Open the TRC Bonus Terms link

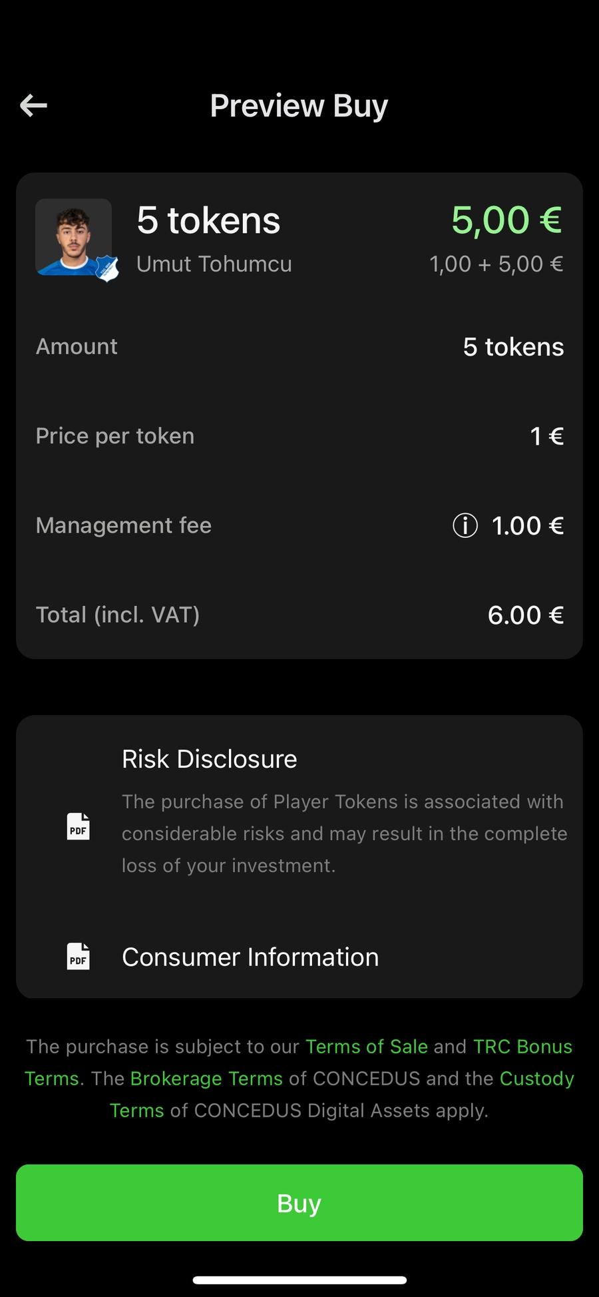[x=522, y=1047]
